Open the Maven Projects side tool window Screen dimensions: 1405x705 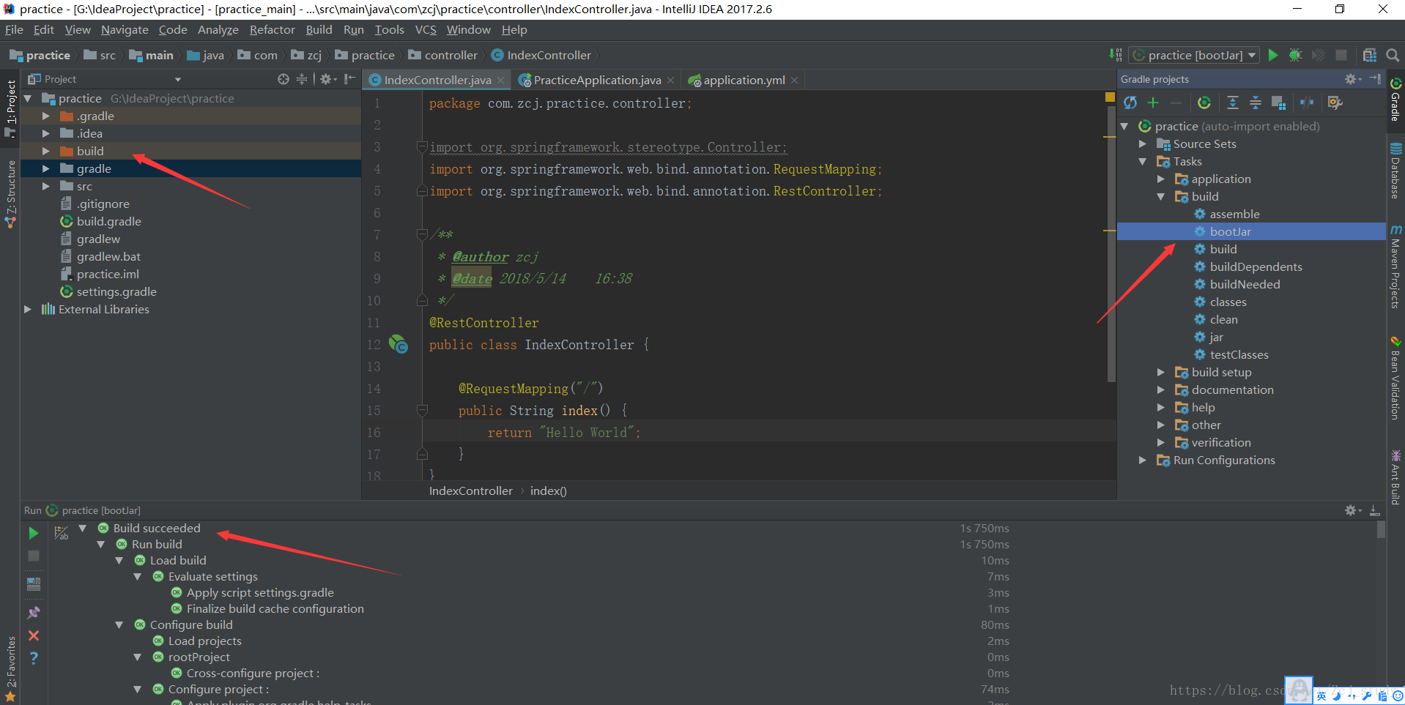pos(1395,266)
